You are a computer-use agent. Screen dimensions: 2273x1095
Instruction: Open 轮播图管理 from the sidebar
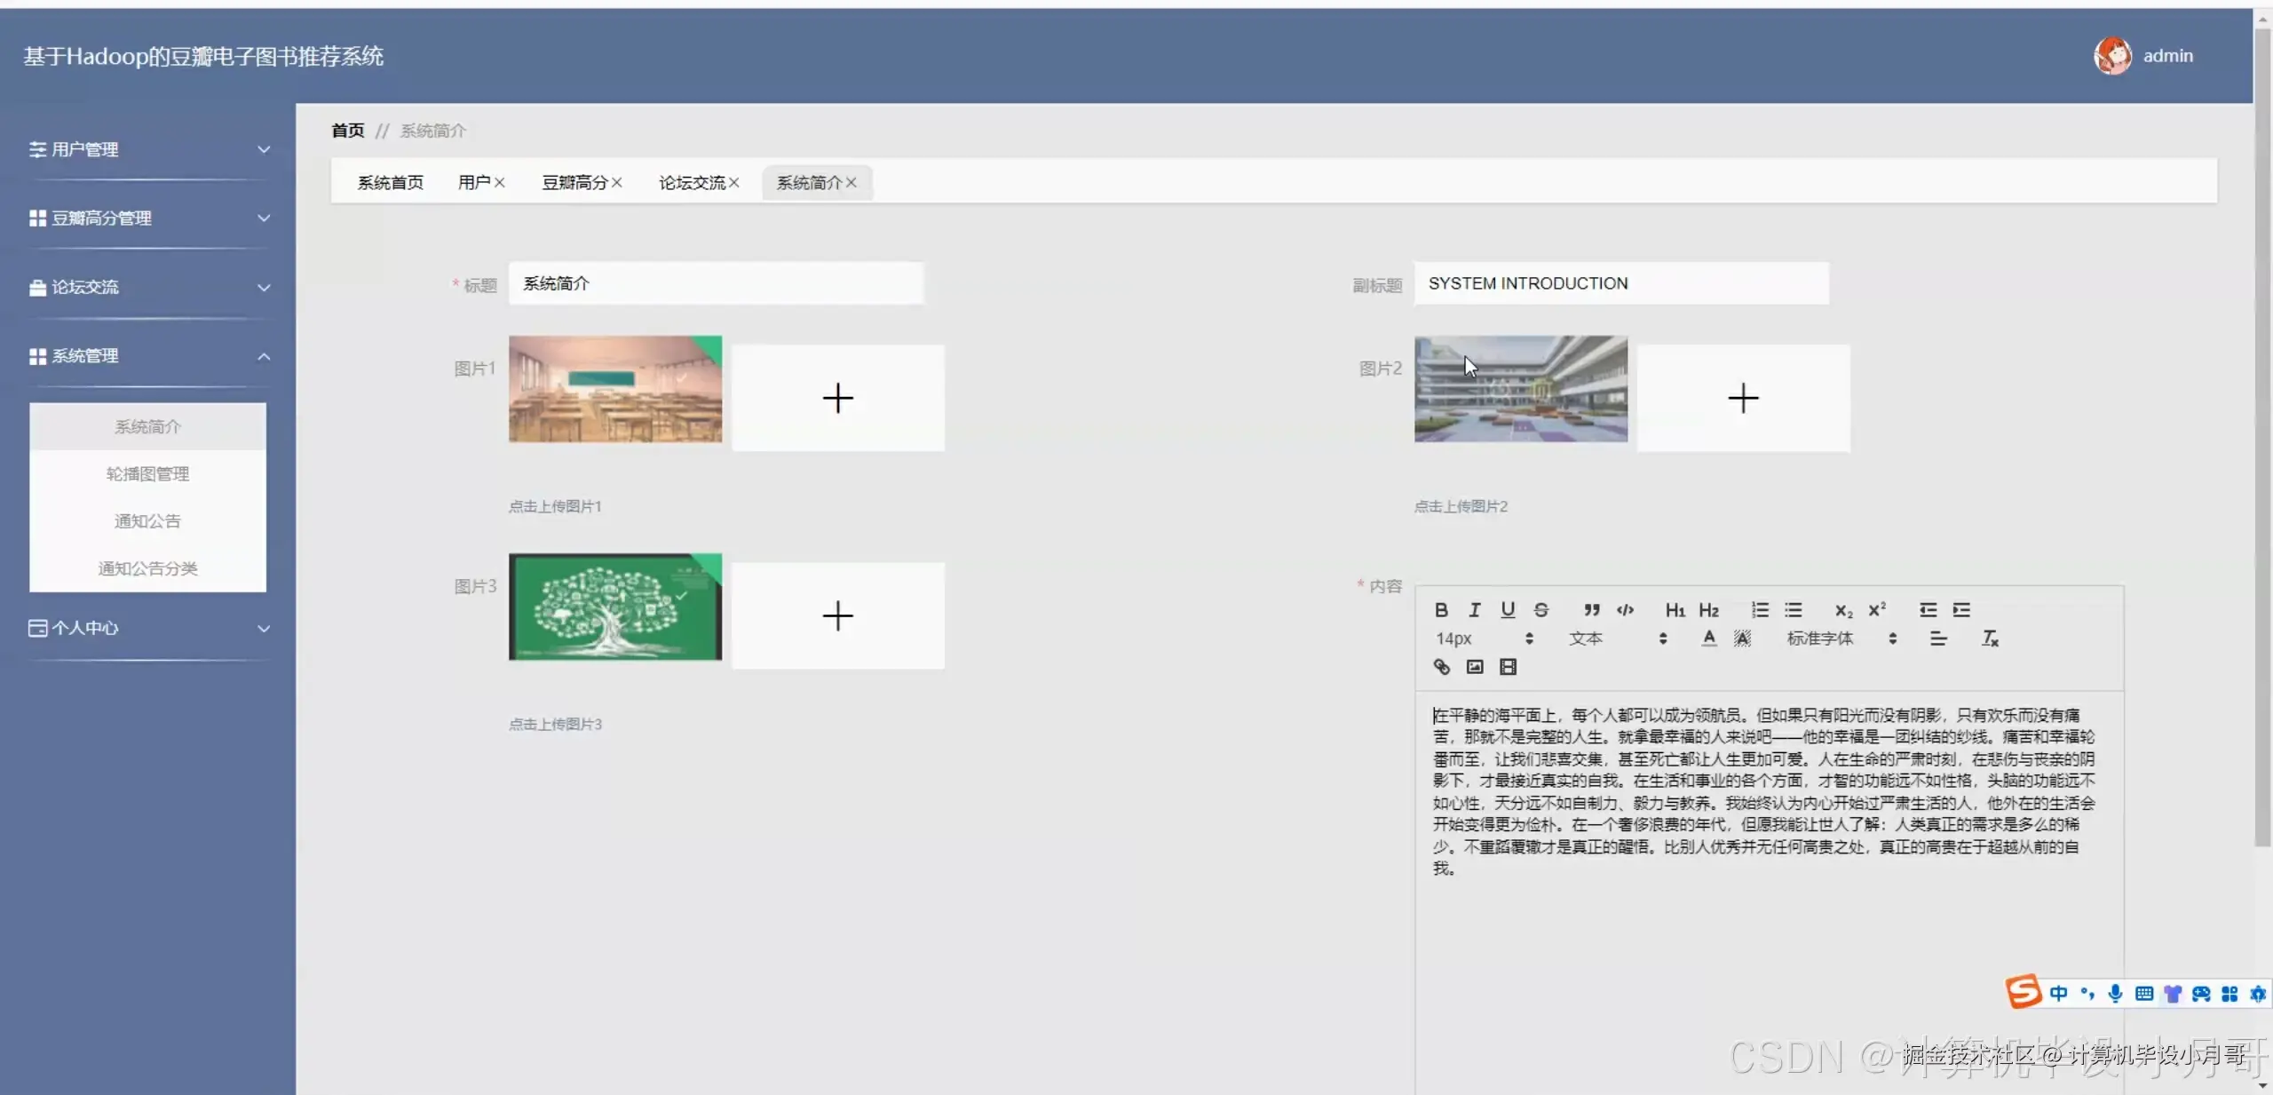(147, 473)
